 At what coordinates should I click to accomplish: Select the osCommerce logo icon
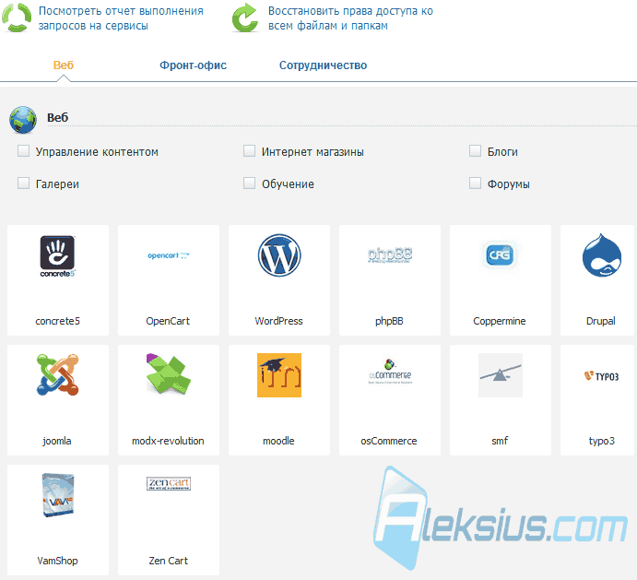[x=390, y=371]
